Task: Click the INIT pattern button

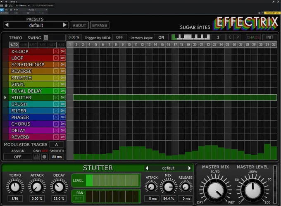Action: click(269, 37)
